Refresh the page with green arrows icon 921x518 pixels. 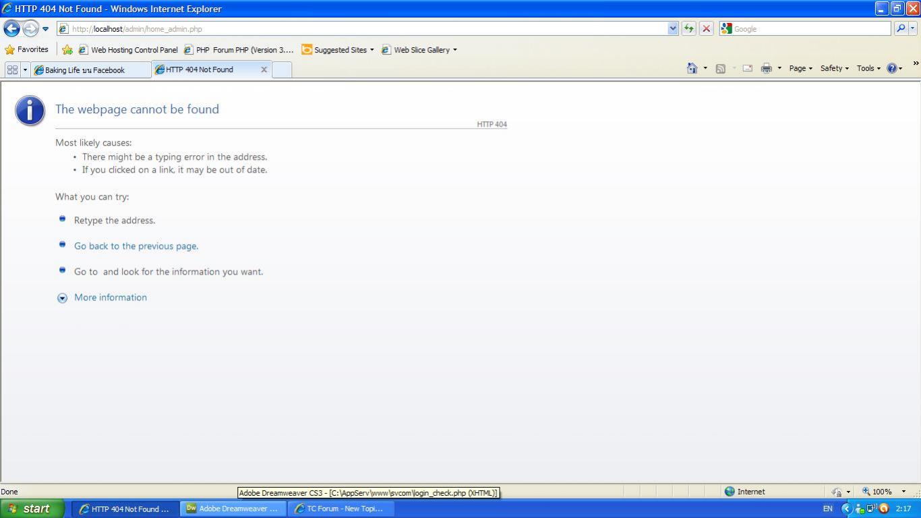688,29
